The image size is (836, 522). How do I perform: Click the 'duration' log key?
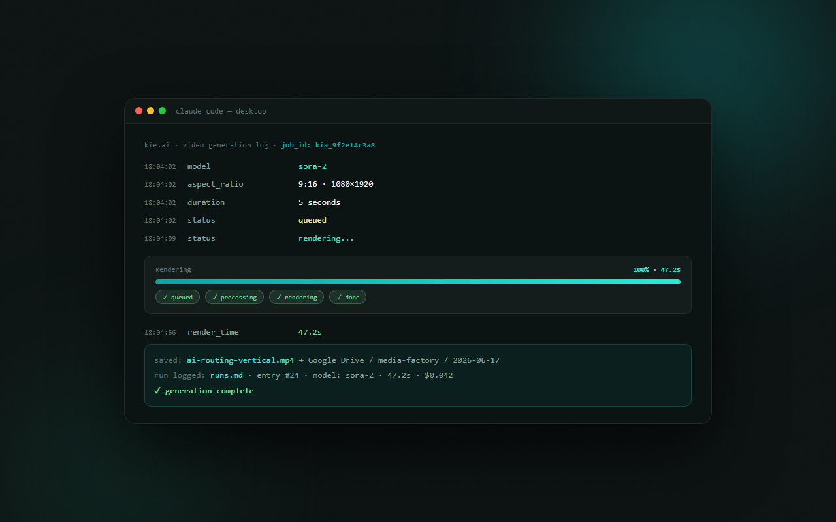point(206,202)
